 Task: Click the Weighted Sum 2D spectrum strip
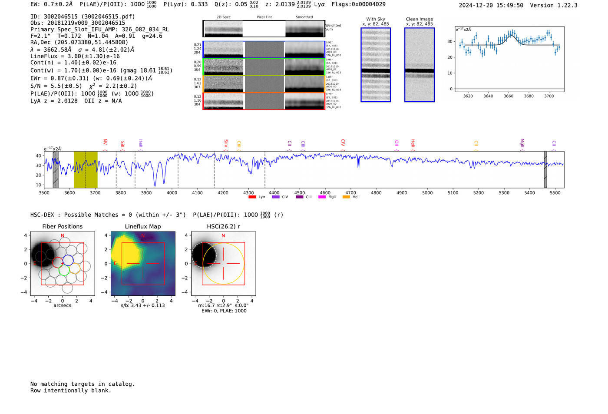coord(264,29)
